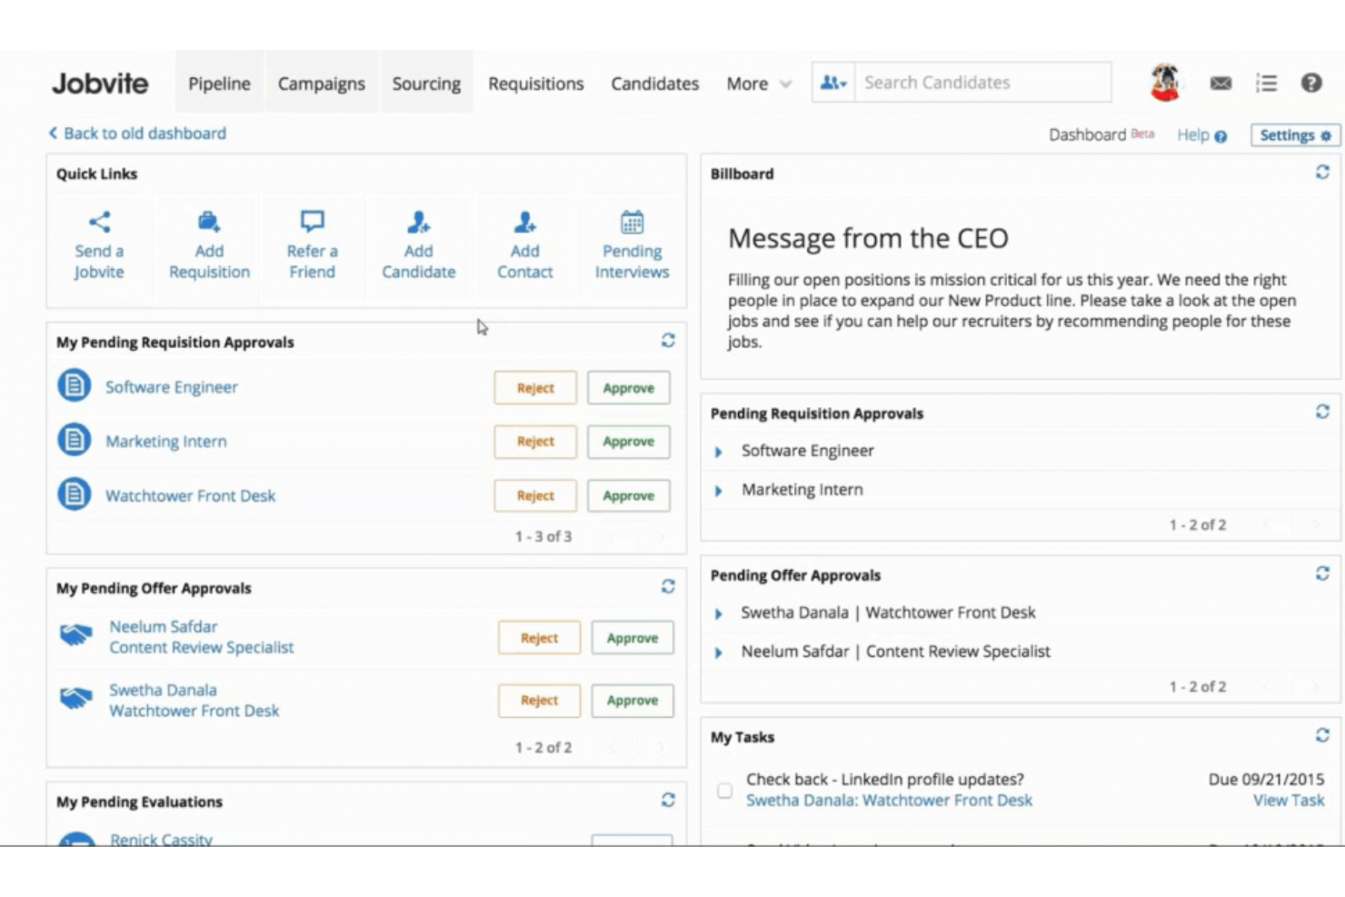Viewport: 1345px width, 897px height.
Task: Click the handshake icon beside Swetha Danala offer
Action: [76, 698]
